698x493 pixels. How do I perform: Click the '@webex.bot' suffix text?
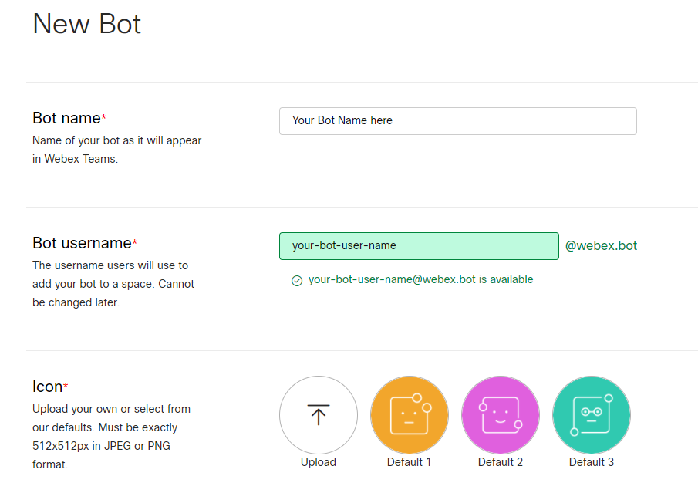601,246
